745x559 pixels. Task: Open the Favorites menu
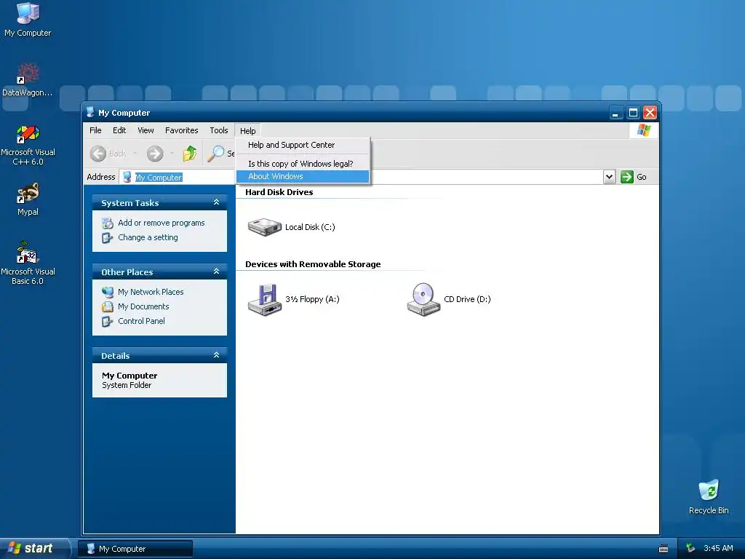(181, 130)
